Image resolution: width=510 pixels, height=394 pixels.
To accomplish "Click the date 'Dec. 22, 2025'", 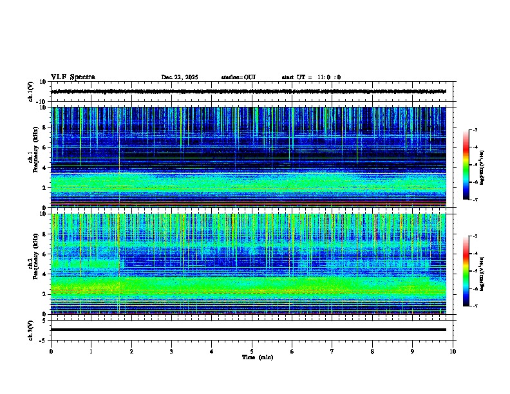I will 180,77.
